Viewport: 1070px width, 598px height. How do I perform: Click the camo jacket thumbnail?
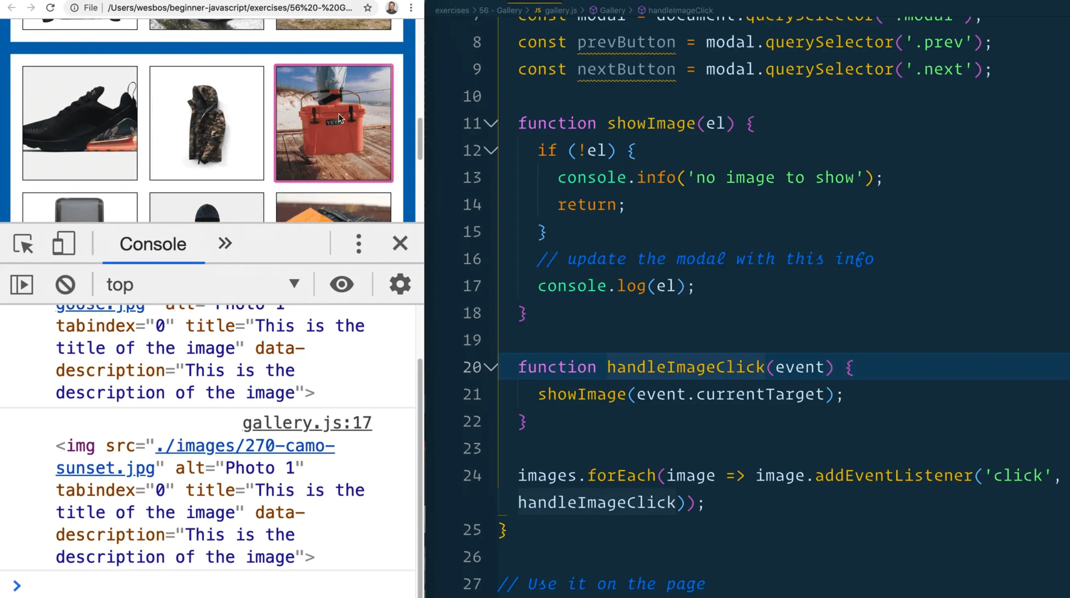(x=206, y=123)
